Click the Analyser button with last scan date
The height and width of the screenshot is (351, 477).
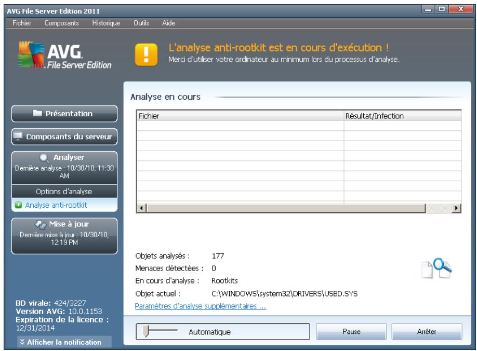tap(64, 167)
